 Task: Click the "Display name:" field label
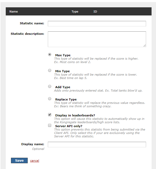pyautogui.click(x=33, y=144)
